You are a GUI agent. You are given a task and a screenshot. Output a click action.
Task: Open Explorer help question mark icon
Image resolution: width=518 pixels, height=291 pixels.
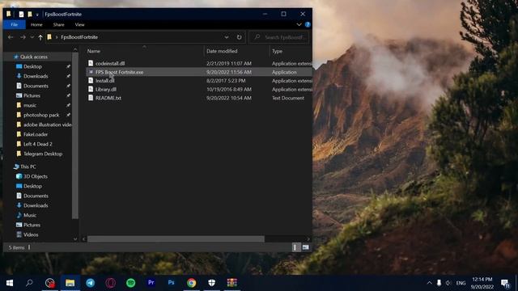coord(308,25)
